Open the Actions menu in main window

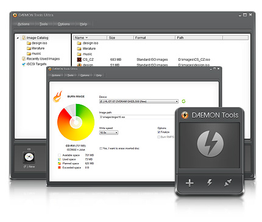(23, 24)
